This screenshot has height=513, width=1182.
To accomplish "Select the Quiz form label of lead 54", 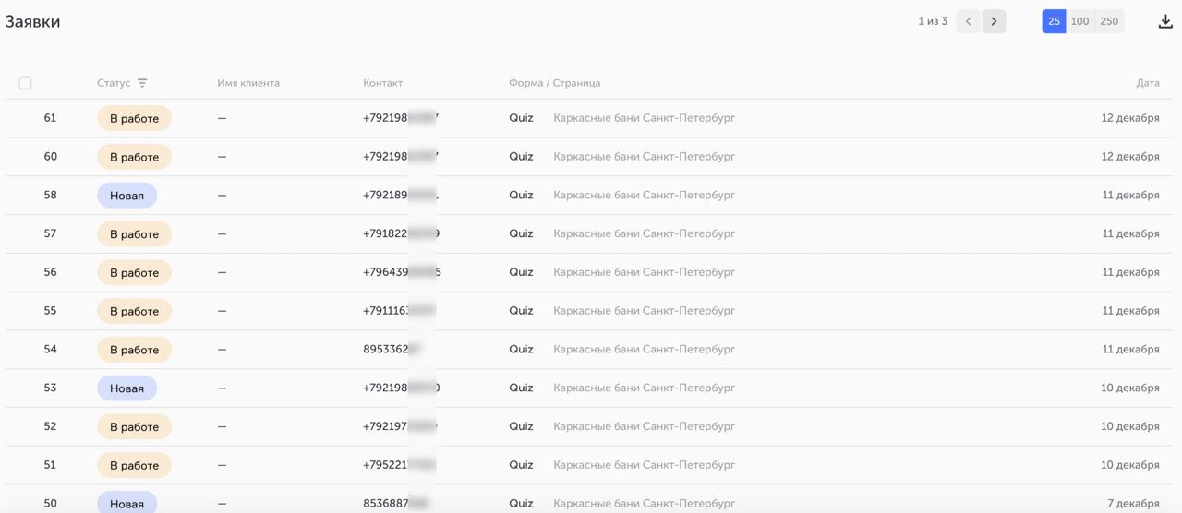I will [521, 350].
